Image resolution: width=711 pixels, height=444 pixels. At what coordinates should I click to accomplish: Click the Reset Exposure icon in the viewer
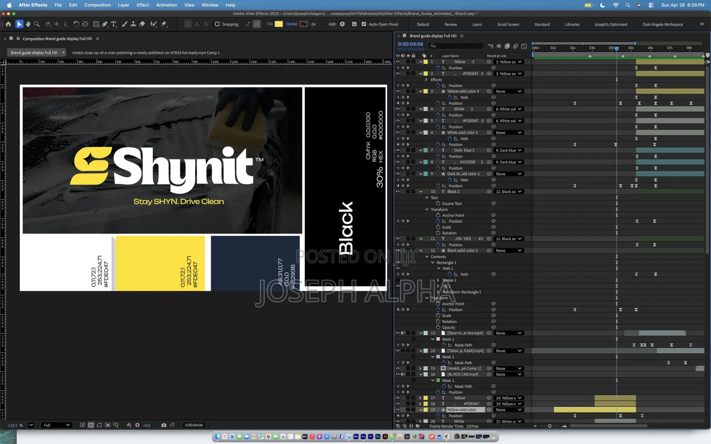pos(137,425)
